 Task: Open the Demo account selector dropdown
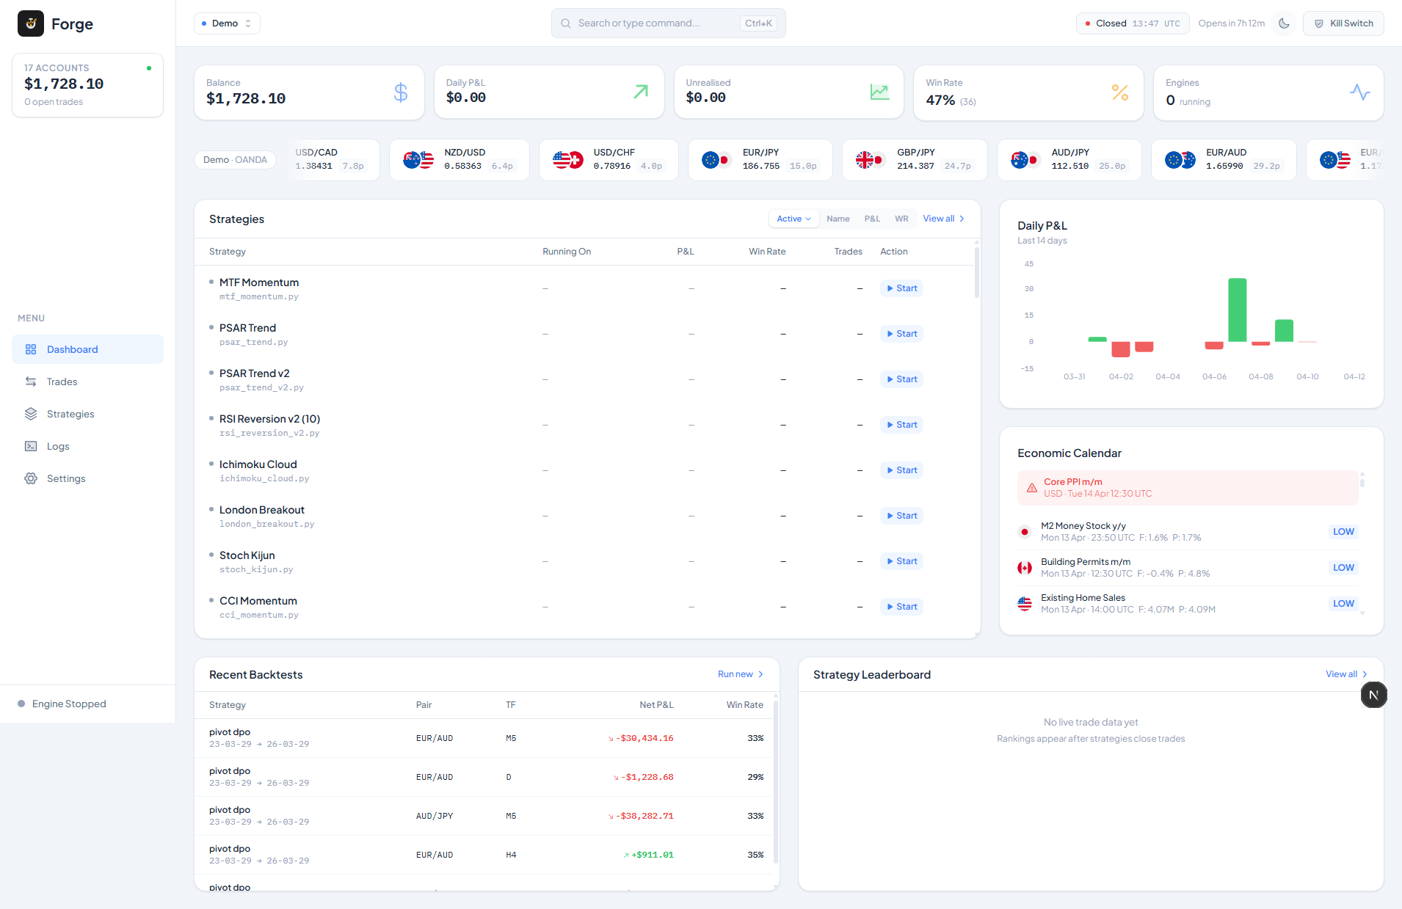[227, 23]
